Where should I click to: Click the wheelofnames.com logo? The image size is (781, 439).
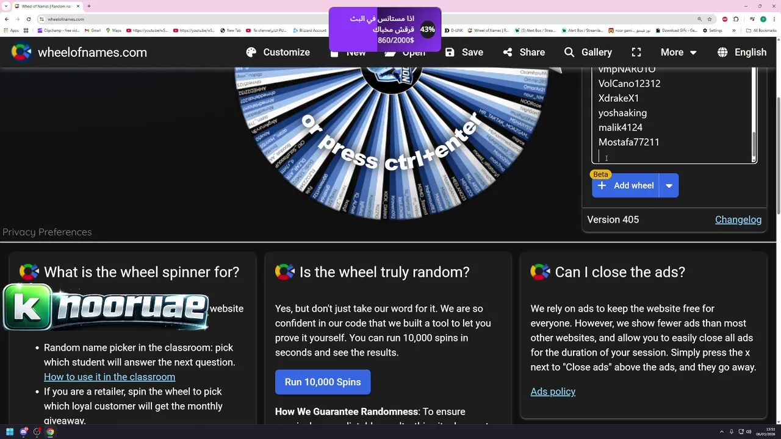pos(79,52)
